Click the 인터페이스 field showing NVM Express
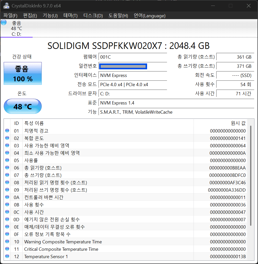The image size is (258, 264). pos(133,75)
